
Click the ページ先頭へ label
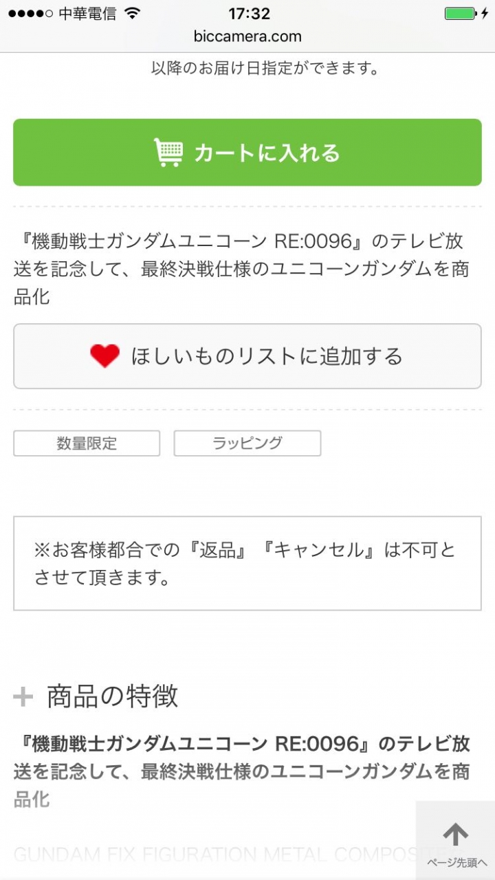(x=456, y=863)
